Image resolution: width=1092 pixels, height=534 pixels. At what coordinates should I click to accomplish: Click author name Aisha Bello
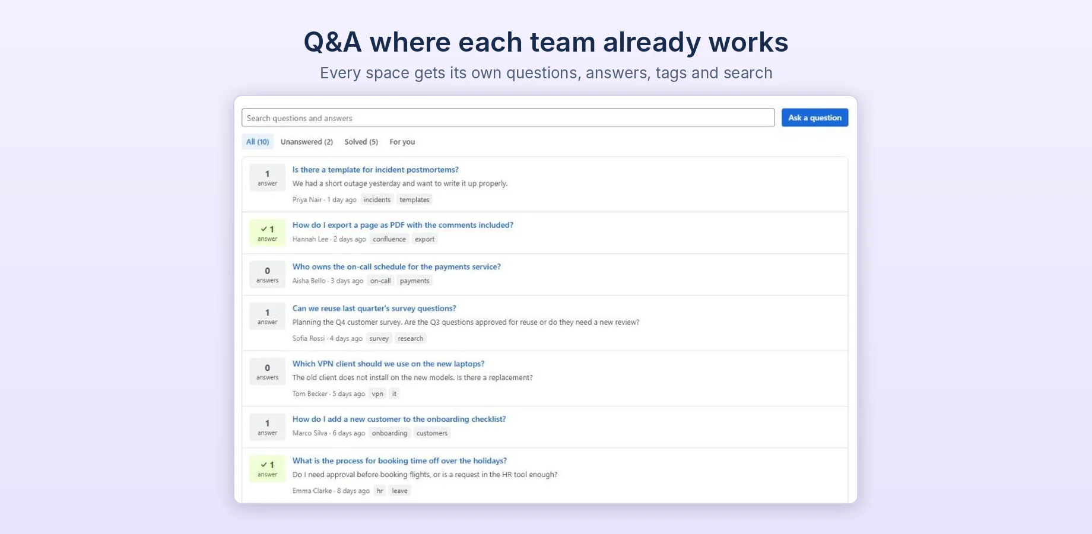pos(309,281)
